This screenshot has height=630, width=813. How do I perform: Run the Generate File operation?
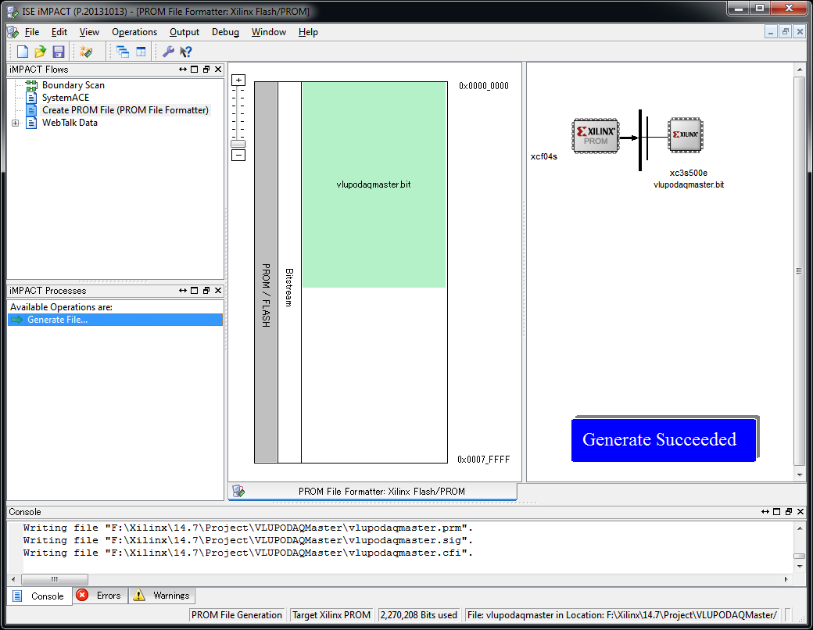(x=115, y=320)
